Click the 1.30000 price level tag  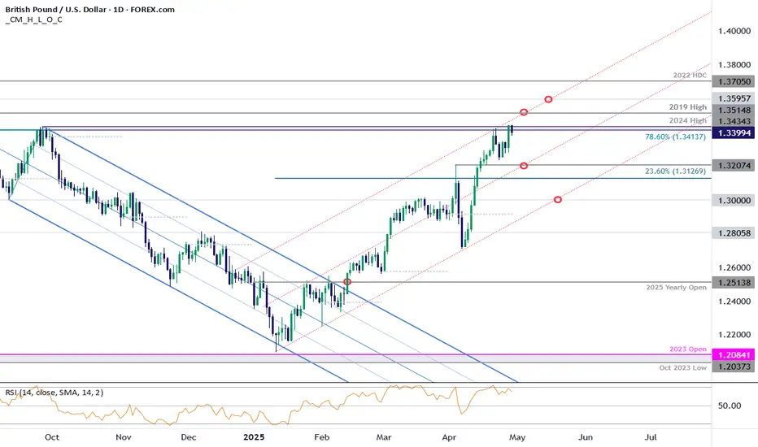734,201
